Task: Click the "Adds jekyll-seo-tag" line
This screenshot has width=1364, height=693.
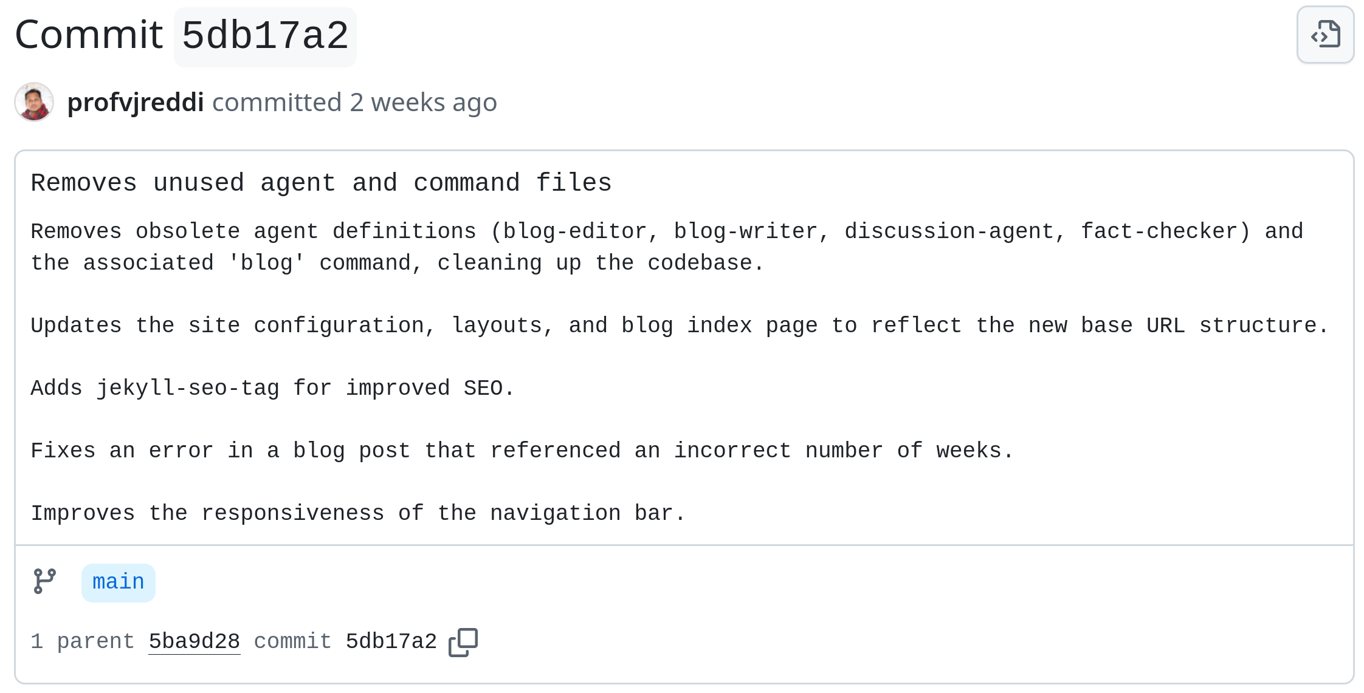Action: point(272,389)
